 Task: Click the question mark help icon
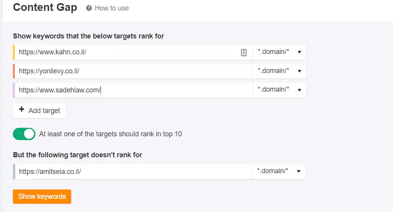89,8
